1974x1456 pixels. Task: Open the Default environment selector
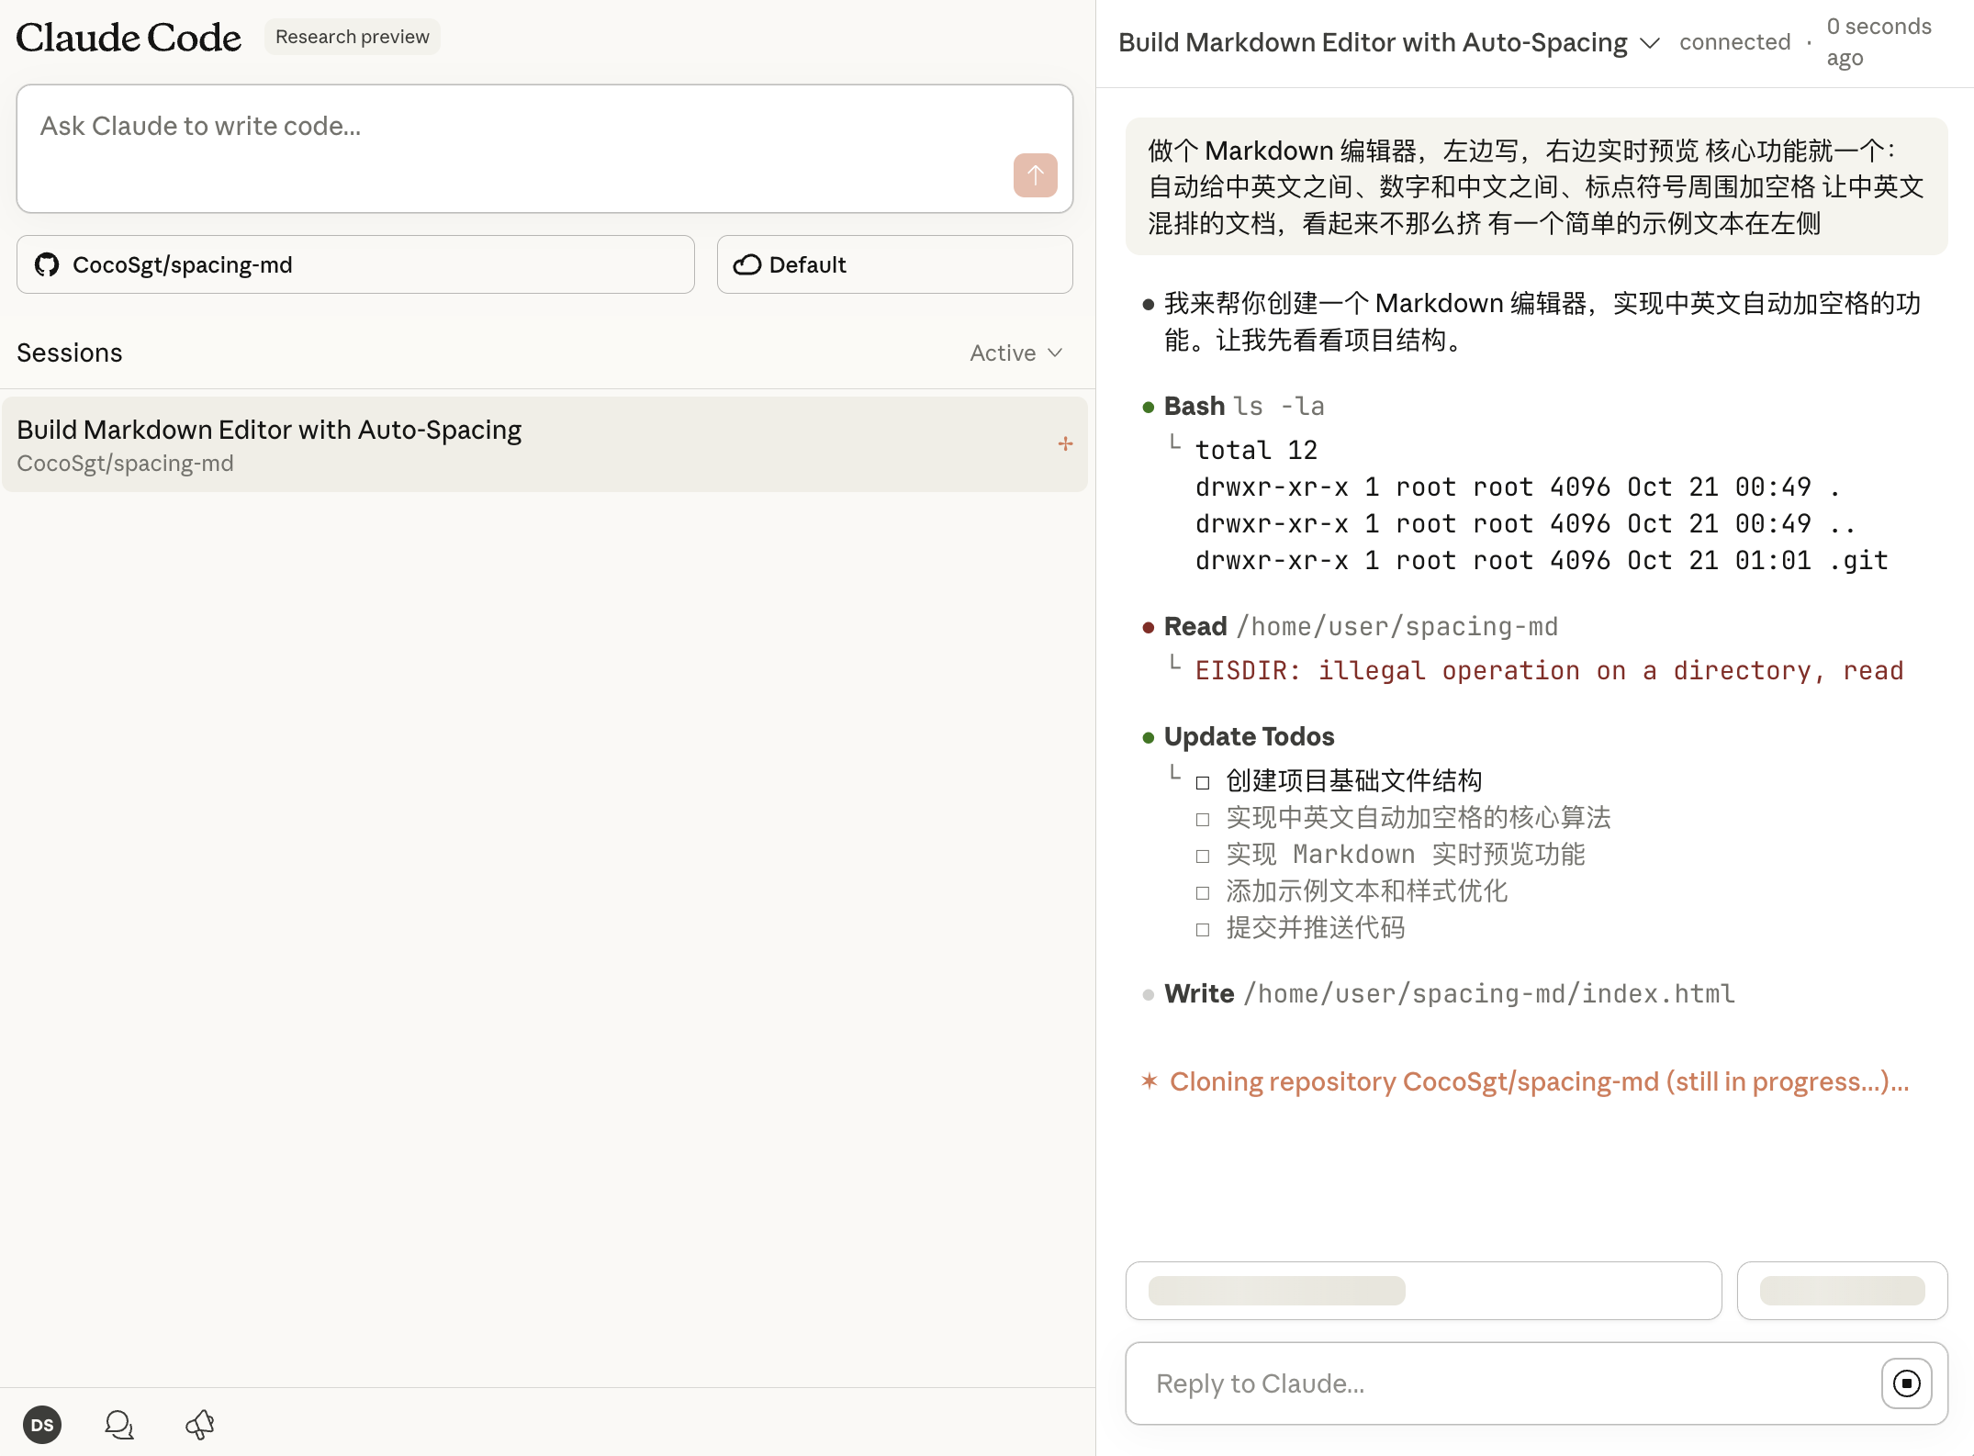point(894,264)
